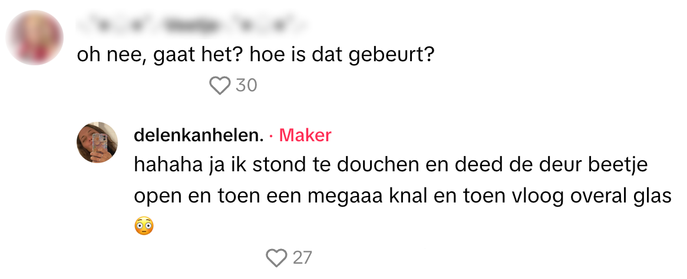
Task: Click the flushed face emoji in reply
Action: 144,226
